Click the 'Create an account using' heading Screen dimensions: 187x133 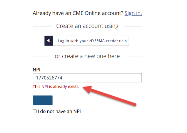click(88, 26)
